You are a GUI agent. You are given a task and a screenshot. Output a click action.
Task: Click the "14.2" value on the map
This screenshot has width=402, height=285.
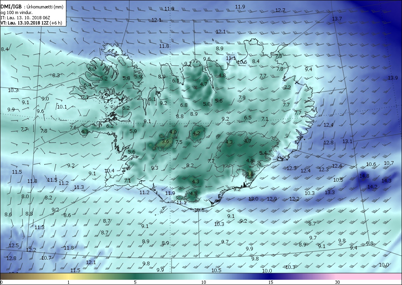tap(372, 187)
